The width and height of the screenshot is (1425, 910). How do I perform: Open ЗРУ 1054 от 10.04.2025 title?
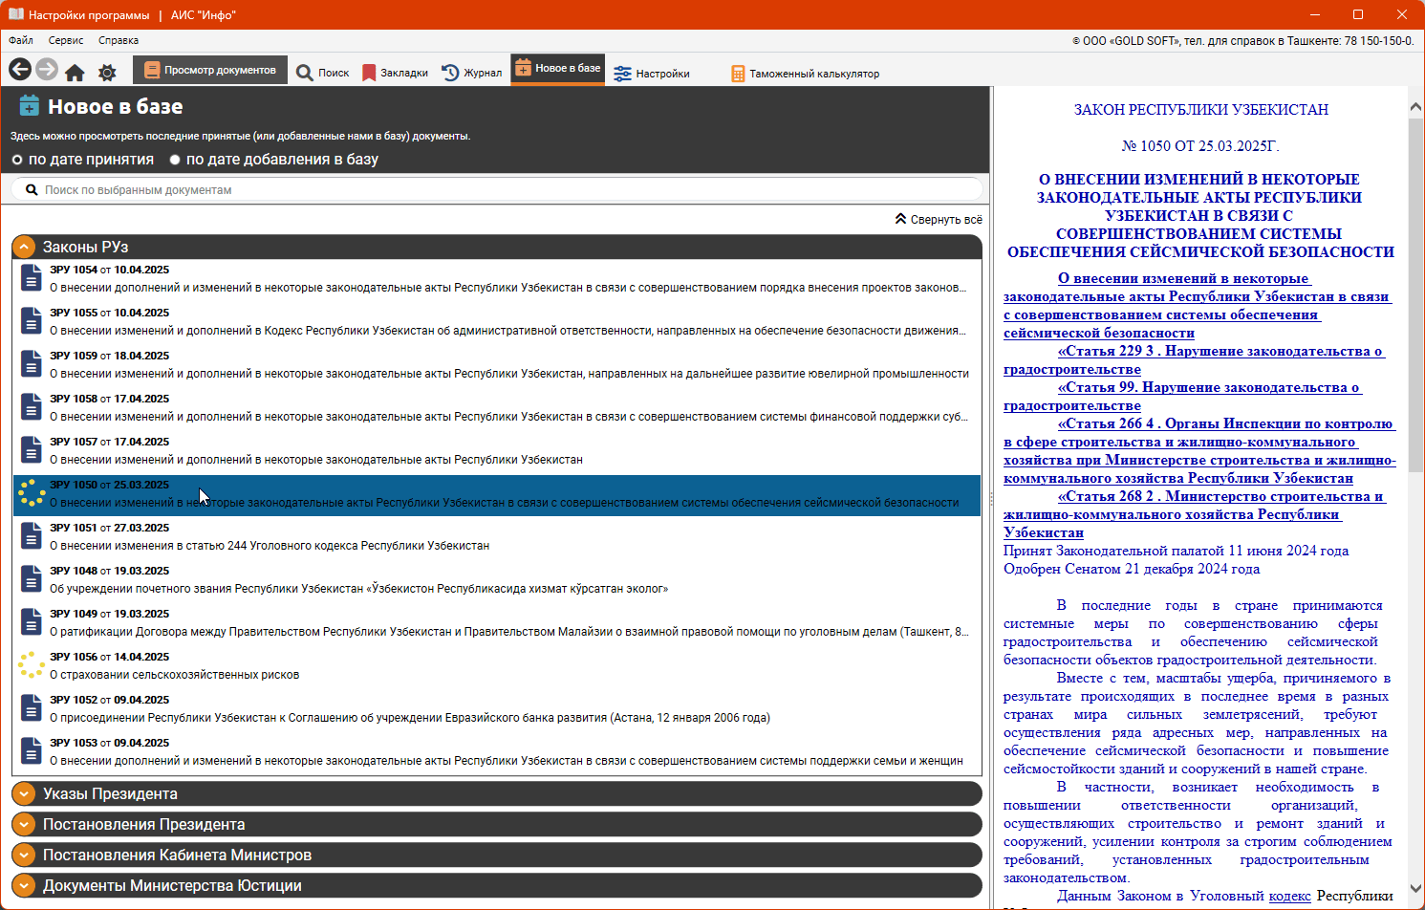point(110,271)
